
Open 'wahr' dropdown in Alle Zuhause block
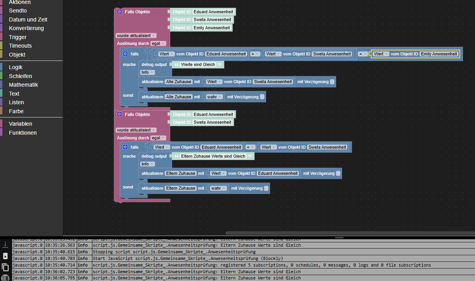click(x=215, y=97)
